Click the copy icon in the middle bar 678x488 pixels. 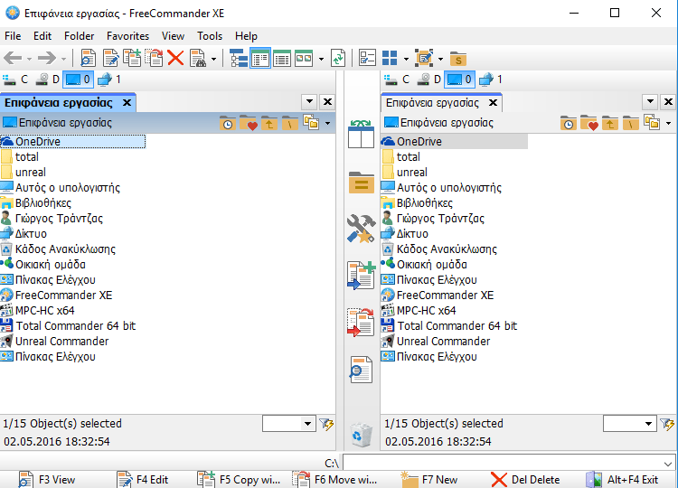pos(361,275)
